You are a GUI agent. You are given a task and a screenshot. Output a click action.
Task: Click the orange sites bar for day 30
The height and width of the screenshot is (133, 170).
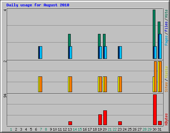[x=155, y=76]
